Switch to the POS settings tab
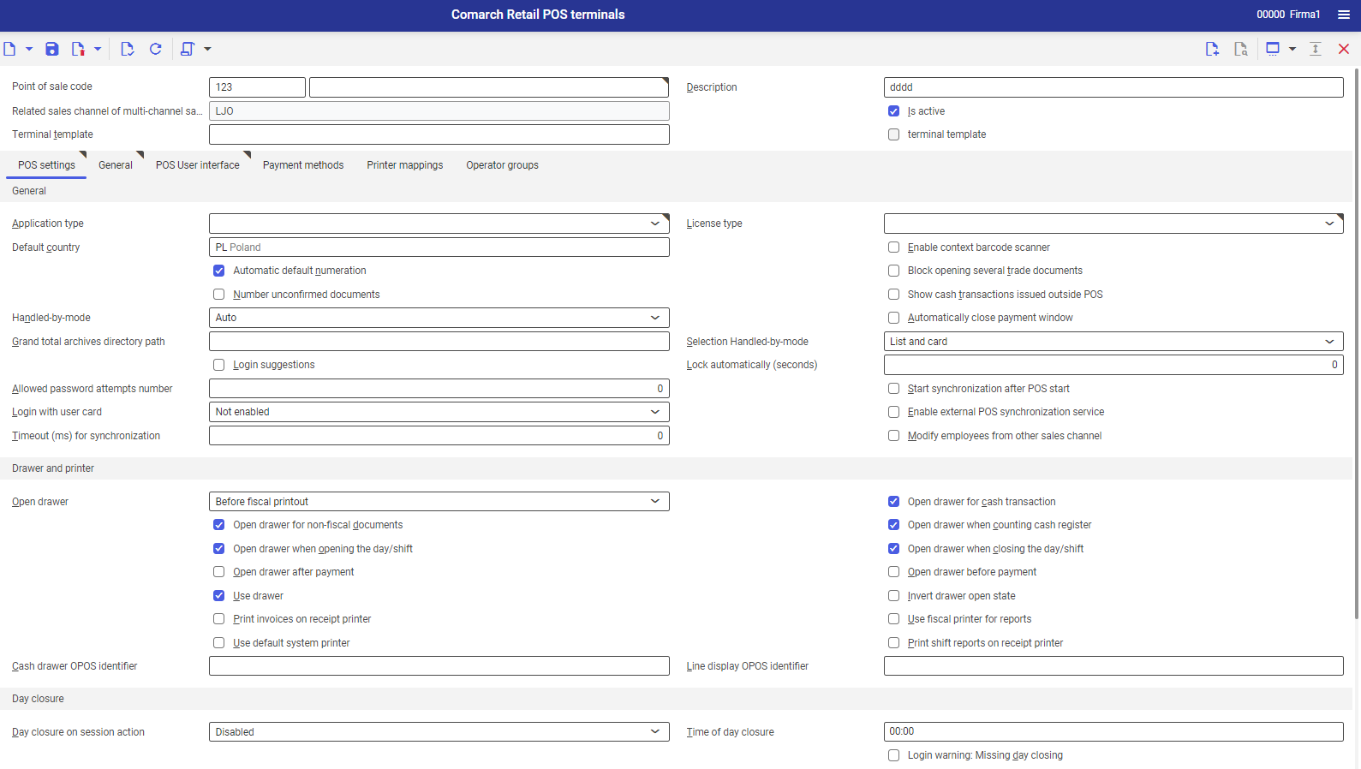The width and height of the screenshot is (1361, 769). (46, 165)
